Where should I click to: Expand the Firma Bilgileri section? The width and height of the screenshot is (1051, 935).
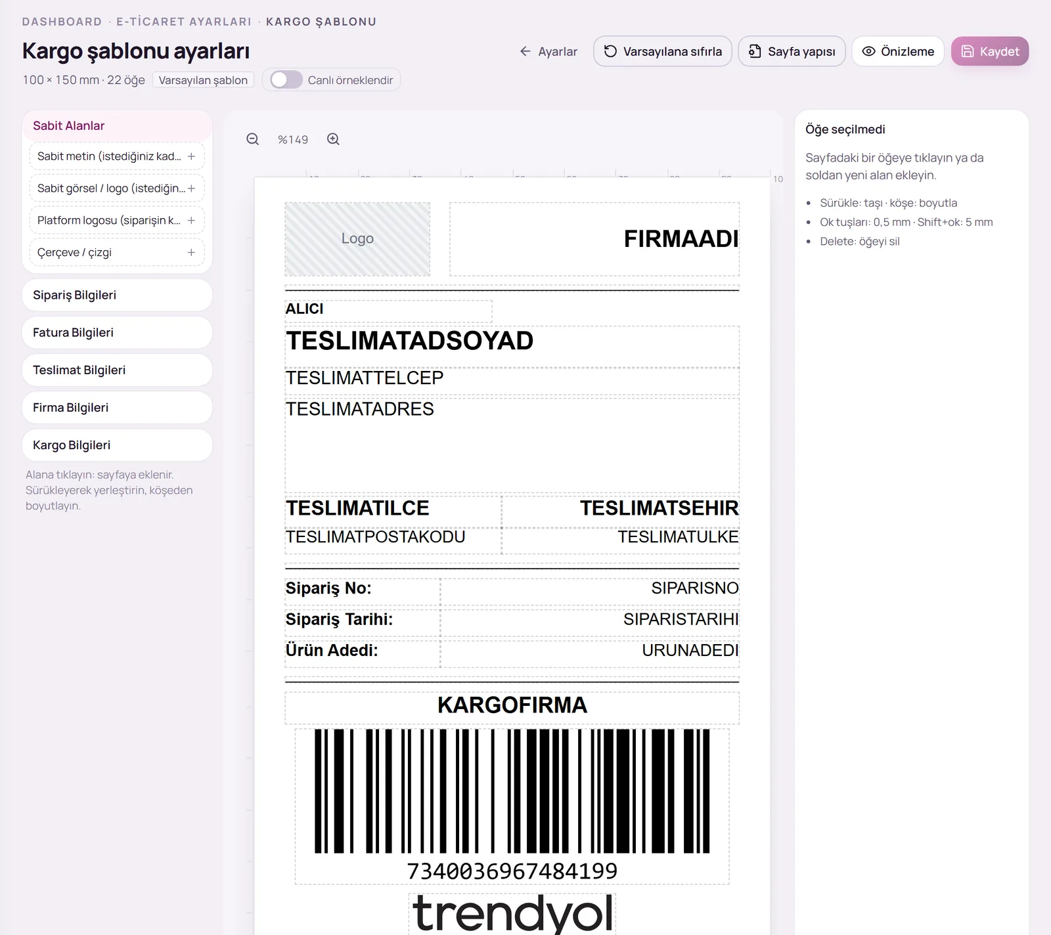coord(117,407)
